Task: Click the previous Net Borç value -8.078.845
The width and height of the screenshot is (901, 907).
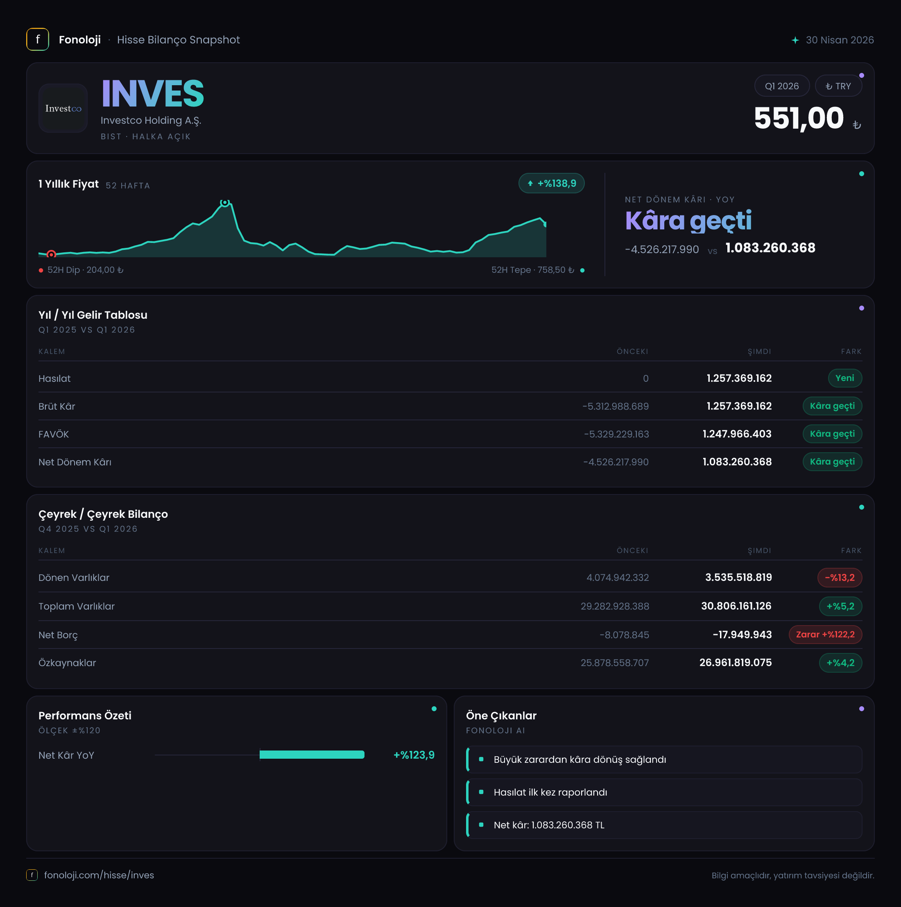Action: coord(624,635)
